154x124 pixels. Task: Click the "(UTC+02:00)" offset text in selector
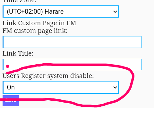coord(25,12)
